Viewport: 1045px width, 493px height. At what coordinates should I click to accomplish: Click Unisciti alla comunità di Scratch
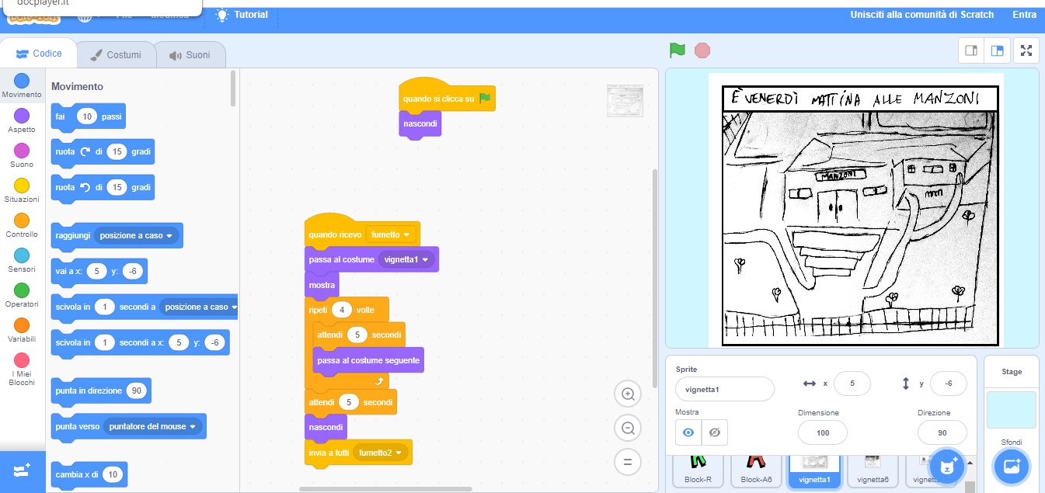tap(921, 14)
